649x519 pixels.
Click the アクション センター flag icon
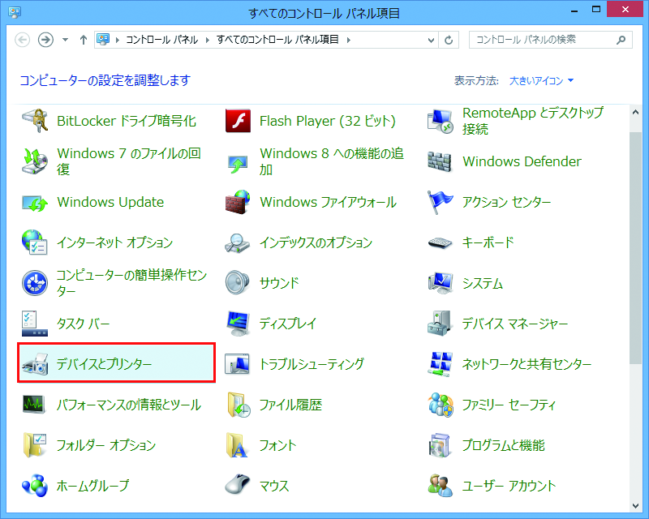coord(441,202)
